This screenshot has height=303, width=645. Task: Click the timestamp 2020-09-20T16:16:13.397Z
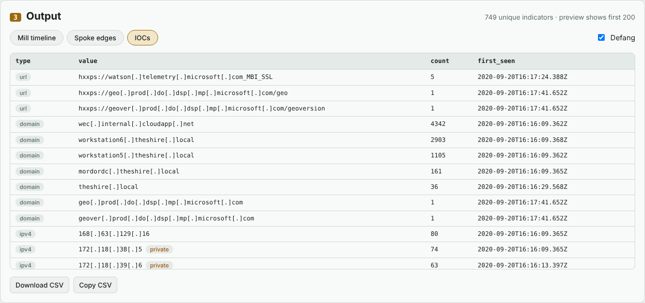523,265
